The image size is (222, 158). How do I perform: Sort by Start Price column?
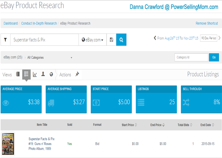click(x=129, y=125)
